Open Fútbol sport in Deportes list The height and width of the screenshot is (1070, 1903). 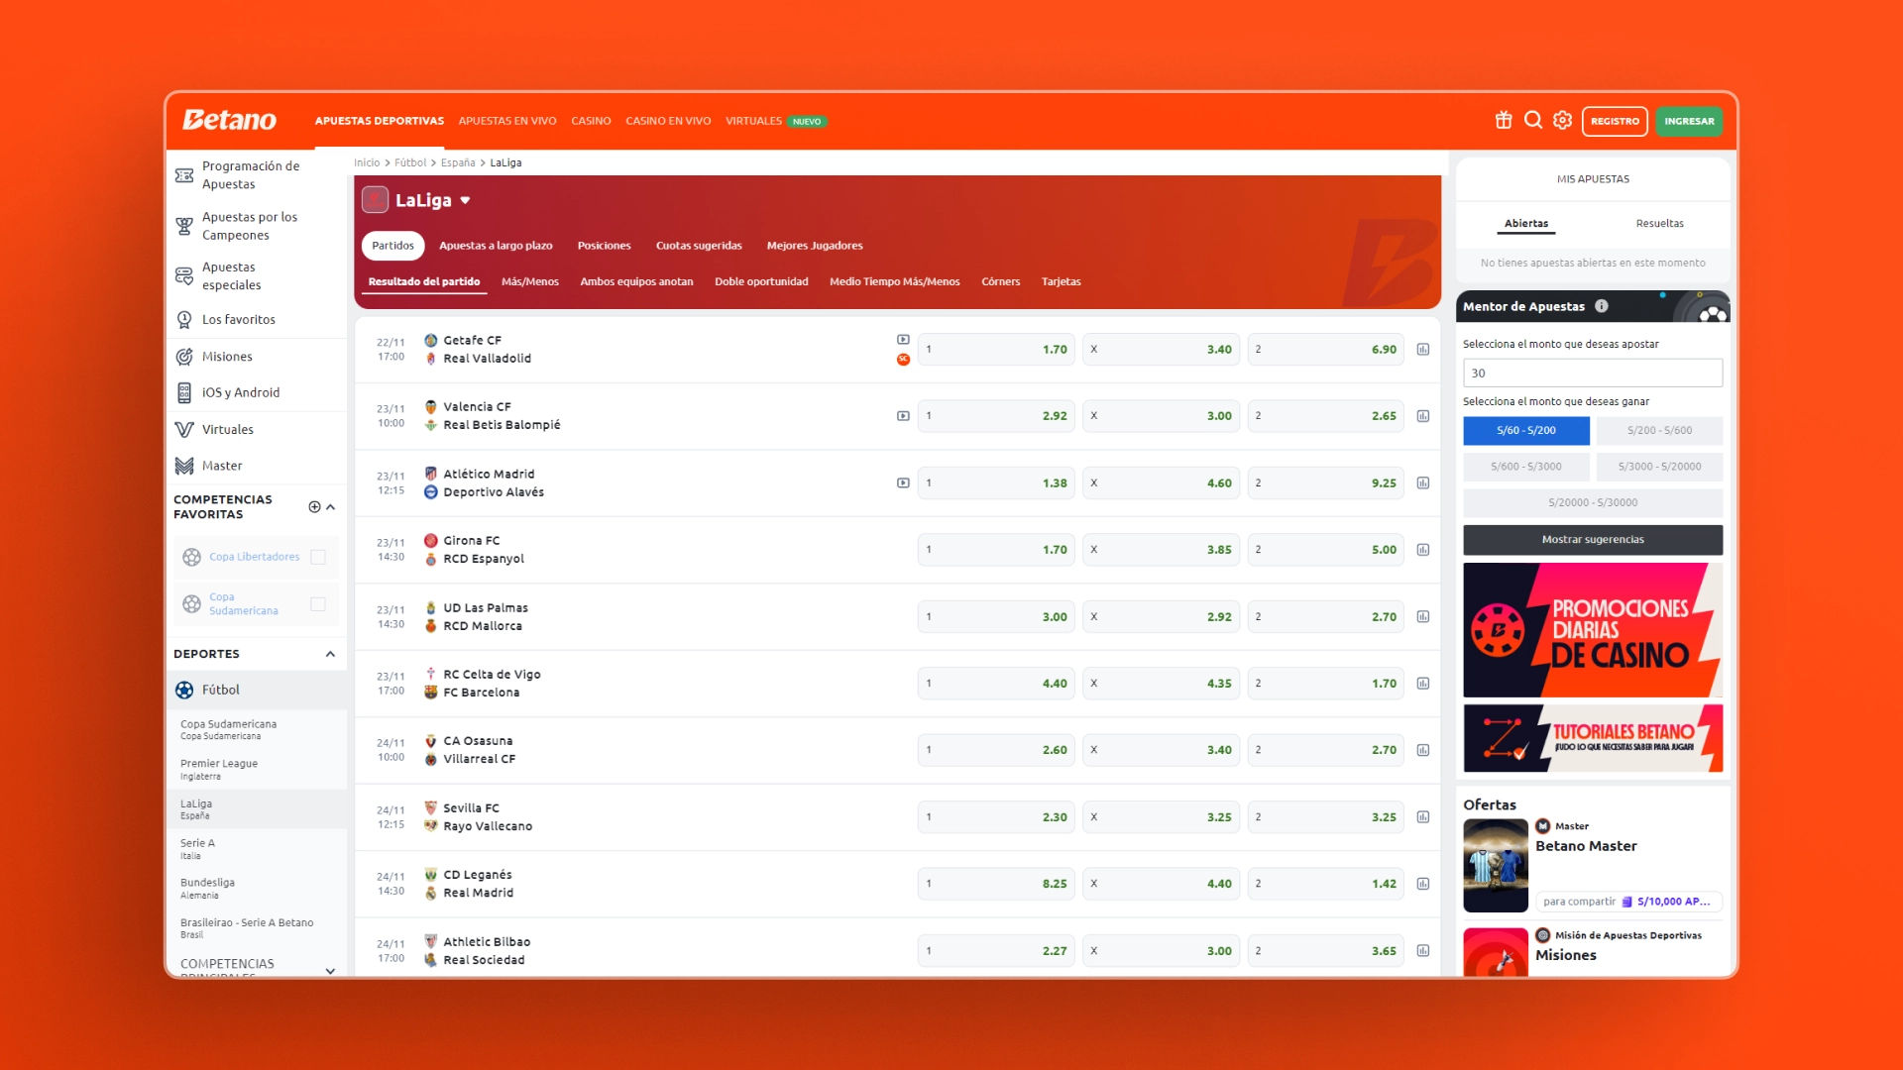tap(257, 691)
